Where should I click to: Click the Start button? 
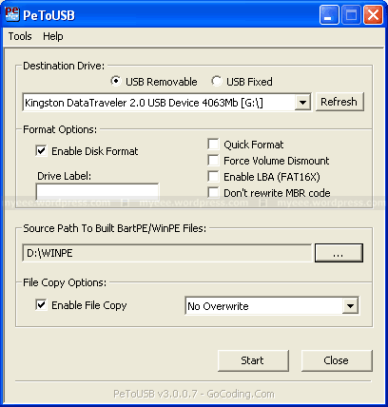click(x=253, y=360)
